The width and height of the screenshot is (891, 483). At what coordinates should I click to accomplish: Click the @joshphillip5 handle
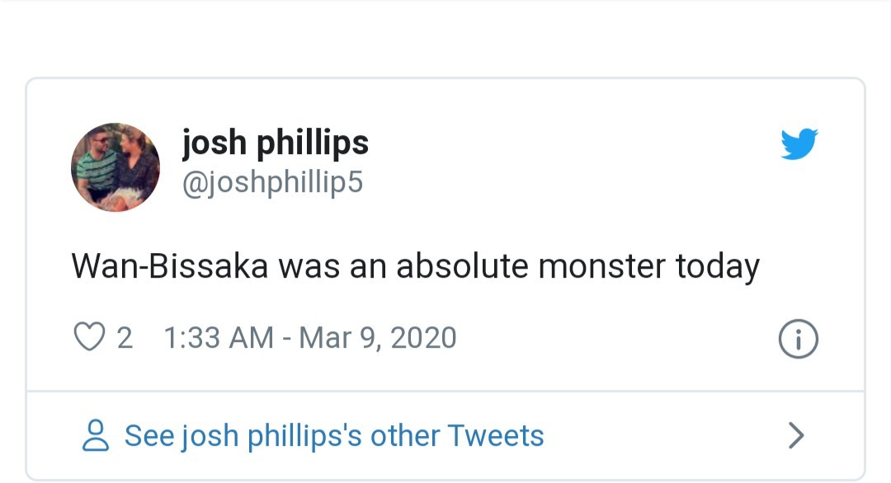(x=273, y=181)
